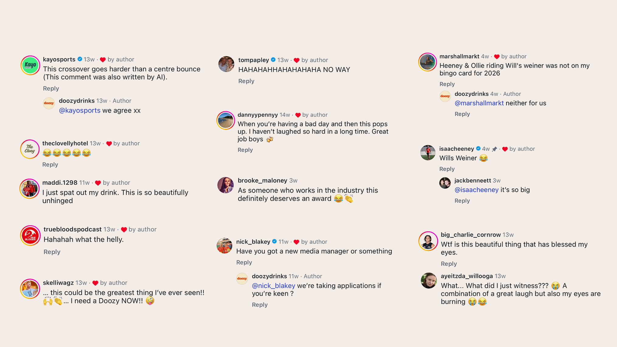Open The Clovelly Hotel avatar icon
The image size is (617, 347).
[30, 149]
